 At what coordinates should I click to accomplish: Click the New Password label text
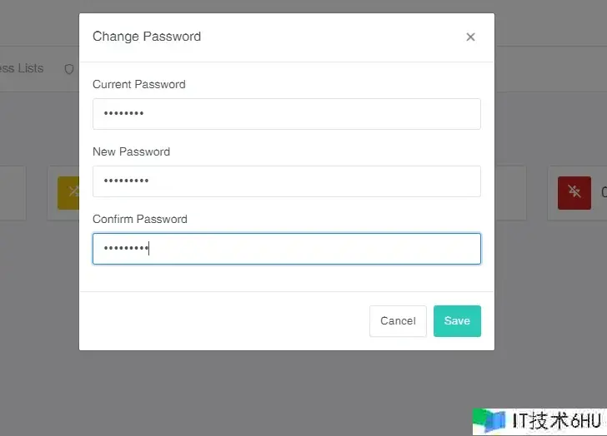point(131,151)
